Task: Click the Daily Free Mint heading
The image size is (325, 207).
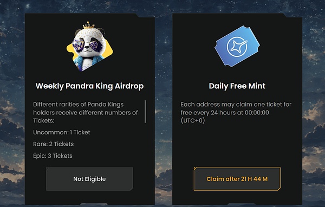Action: [237, 86]
